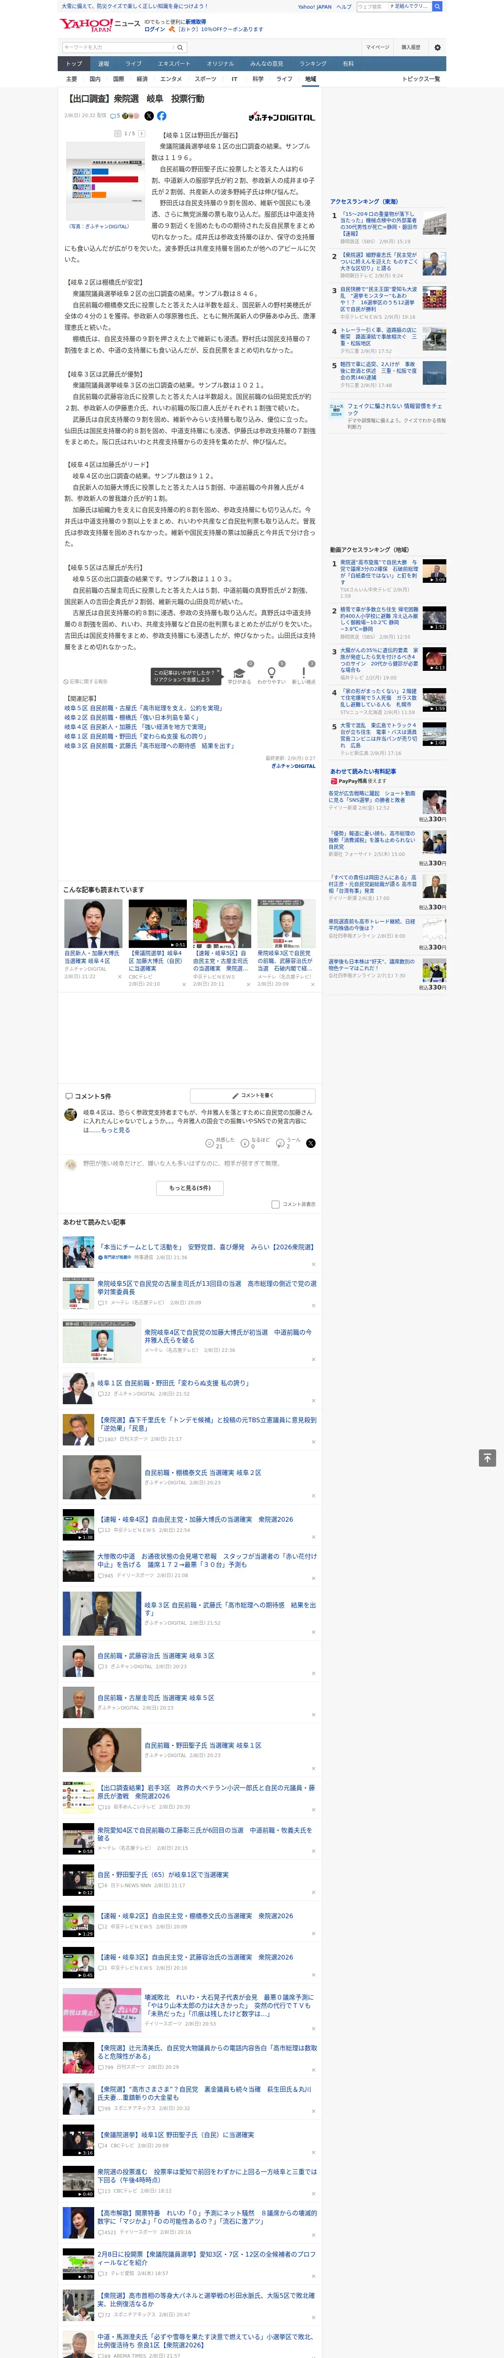This screenshot has height=2358, width=504.
Task: Open the comment count icon under headline
Action: tap(115, 116)
